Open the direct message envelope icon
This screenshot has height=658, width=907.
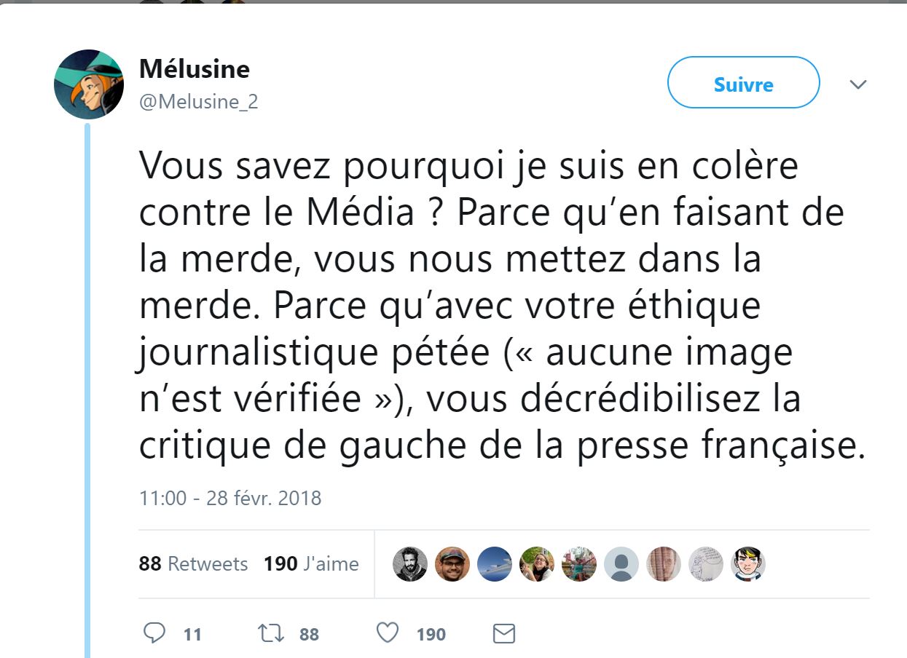point(503,633)
